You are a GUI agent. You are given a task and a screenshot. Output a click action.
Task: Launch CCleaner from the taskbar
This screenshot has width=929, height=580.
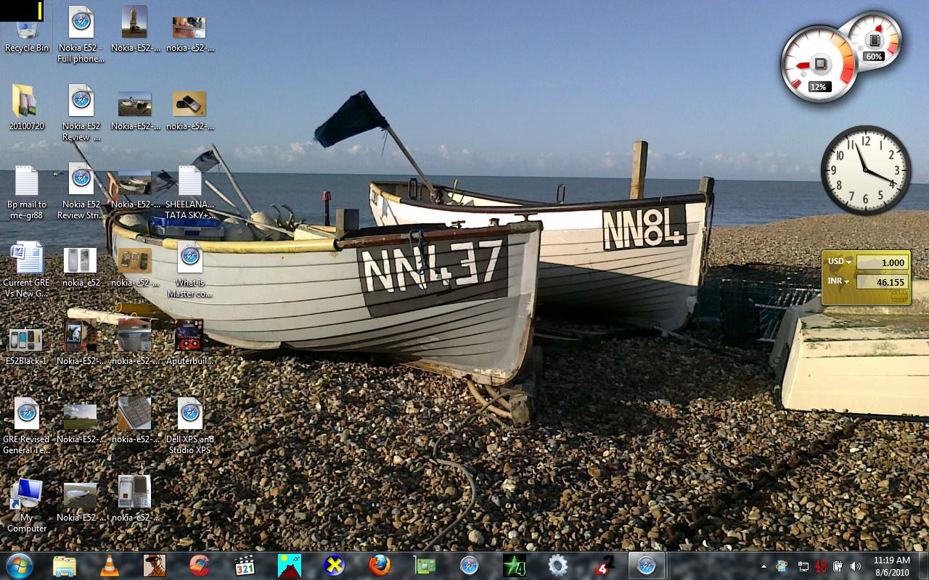click(x=200, y=565)
